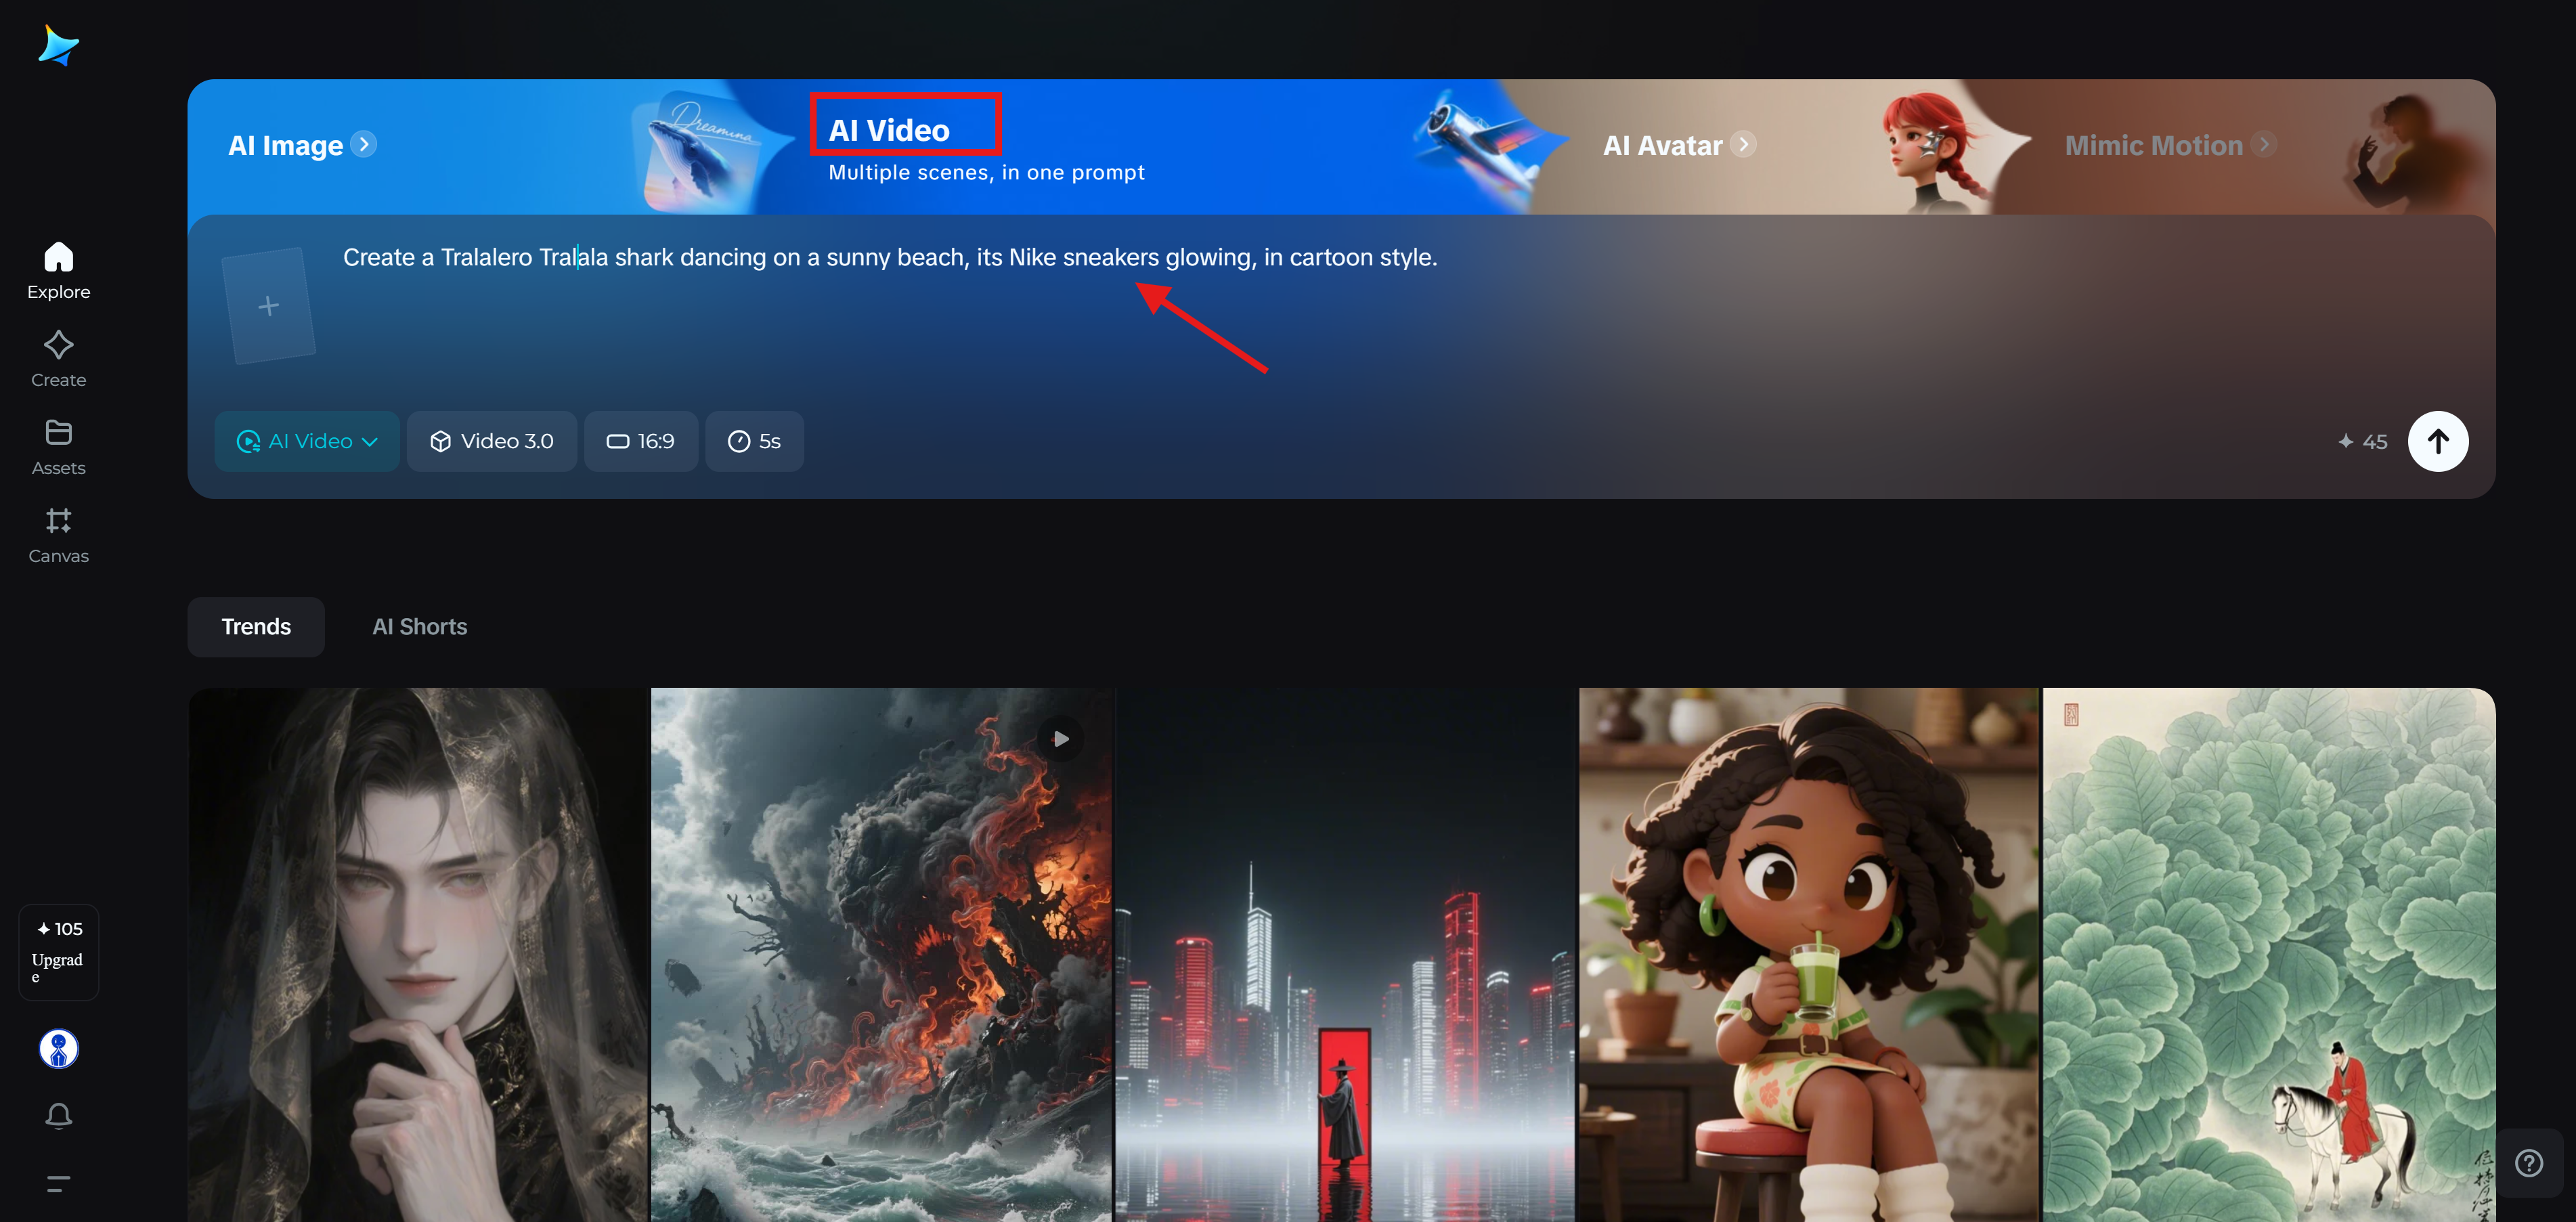The image size is (2576, 1222).
Task: Open the Assets folder icon
Action: [x=58, y=446]
